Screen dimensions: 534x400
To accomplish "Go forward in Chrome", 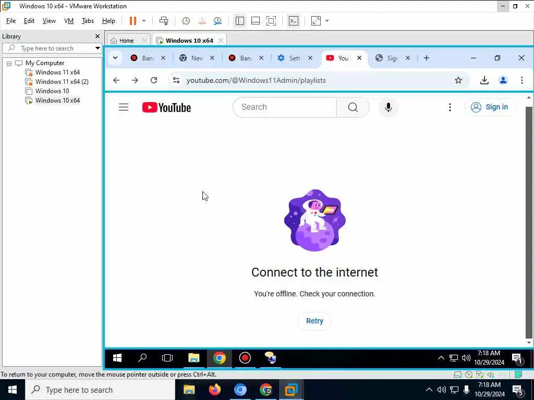I will 135,80.
